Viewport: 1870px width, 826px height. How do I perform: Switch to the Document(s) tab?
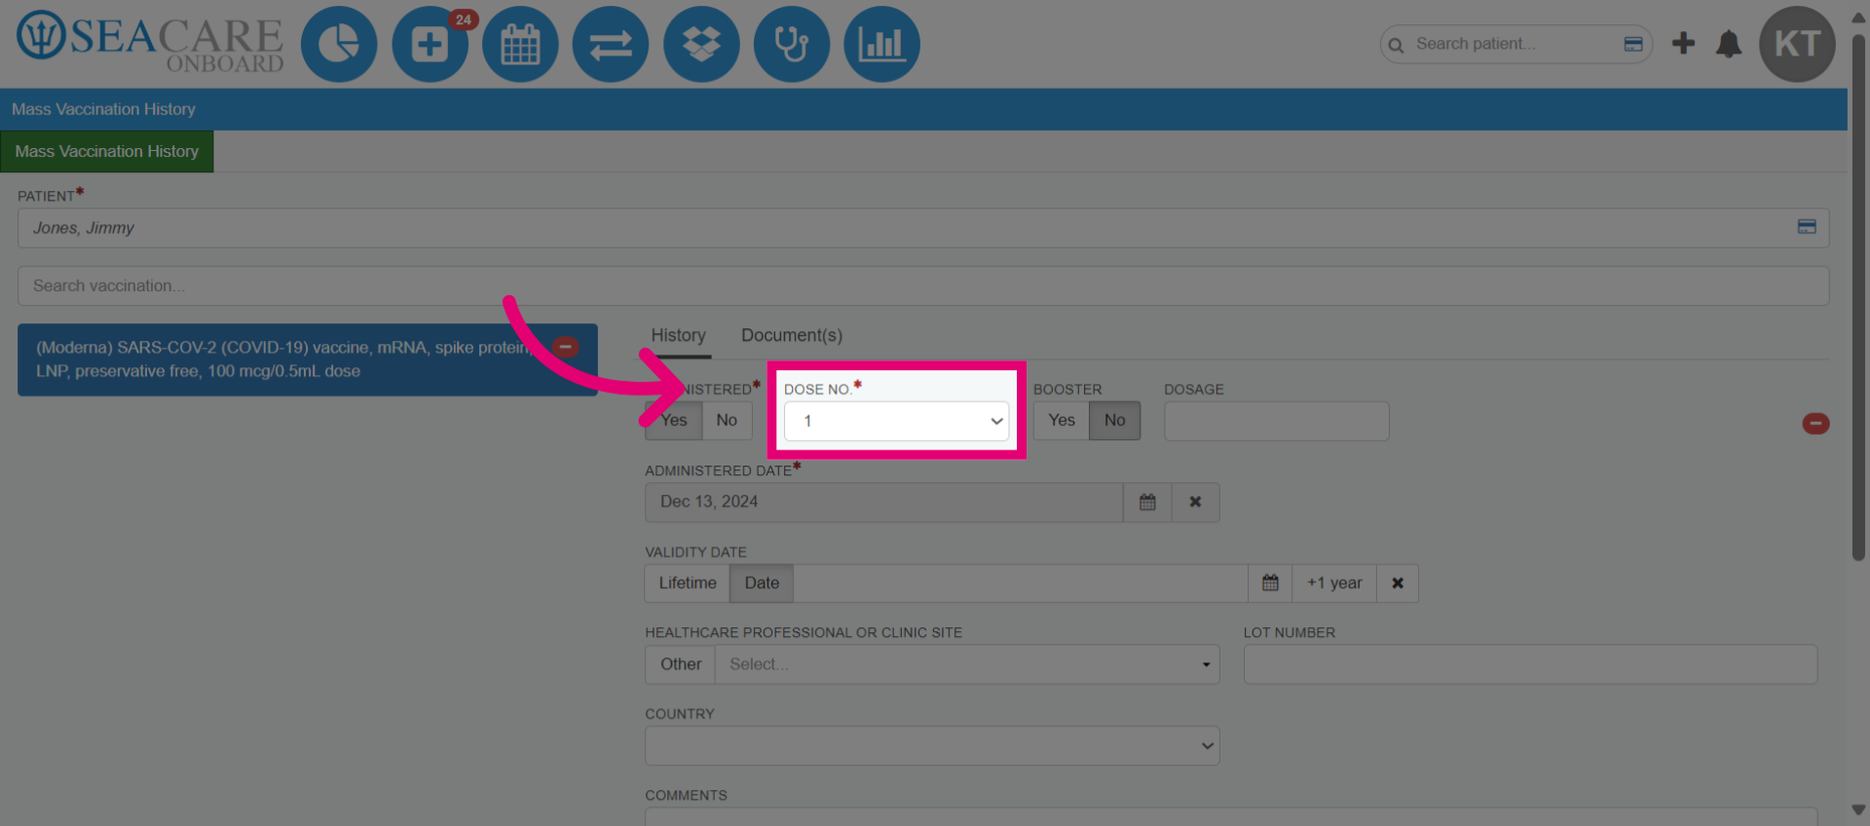(x=792, y=335)
